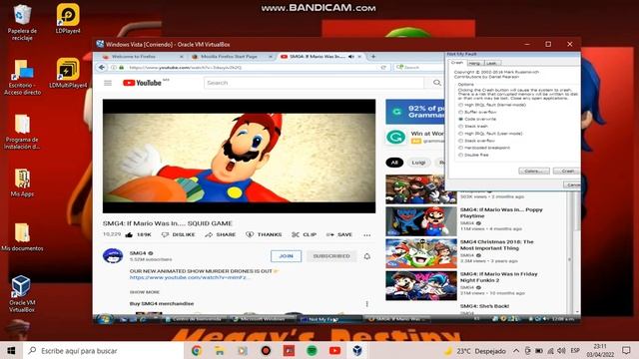
Task: Open Mis documentos folder icon
Action: coord(22,237)
